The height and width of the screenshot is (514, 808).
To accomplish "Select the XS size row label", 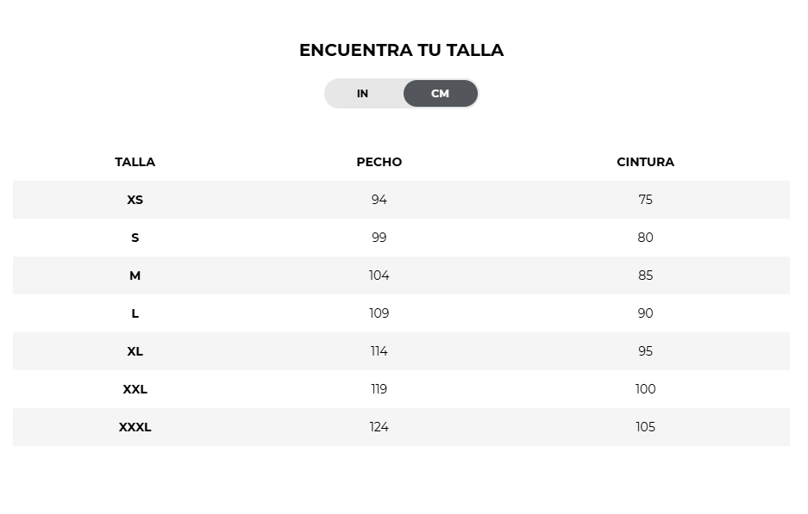I will pyautogui.click(x=135, y=200).
